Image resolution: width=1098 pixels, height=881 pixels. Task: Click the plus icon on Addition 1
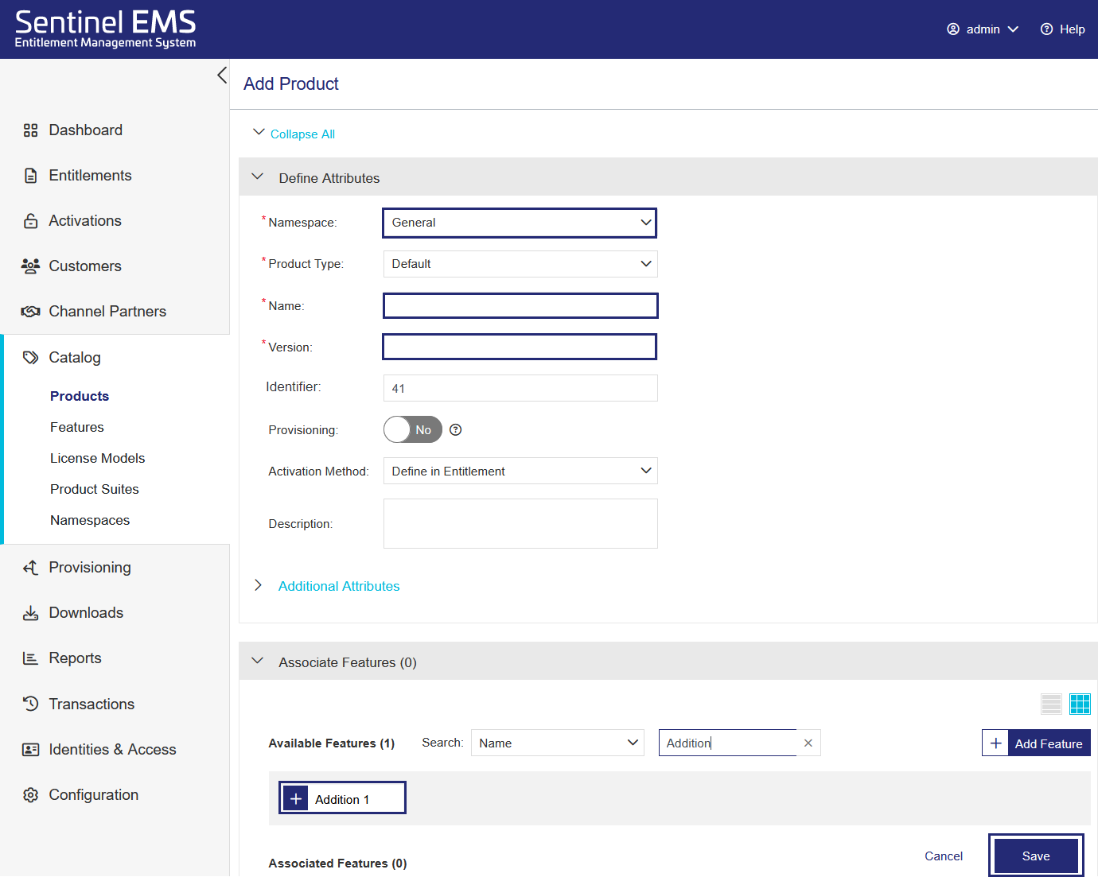coord(296,799)
